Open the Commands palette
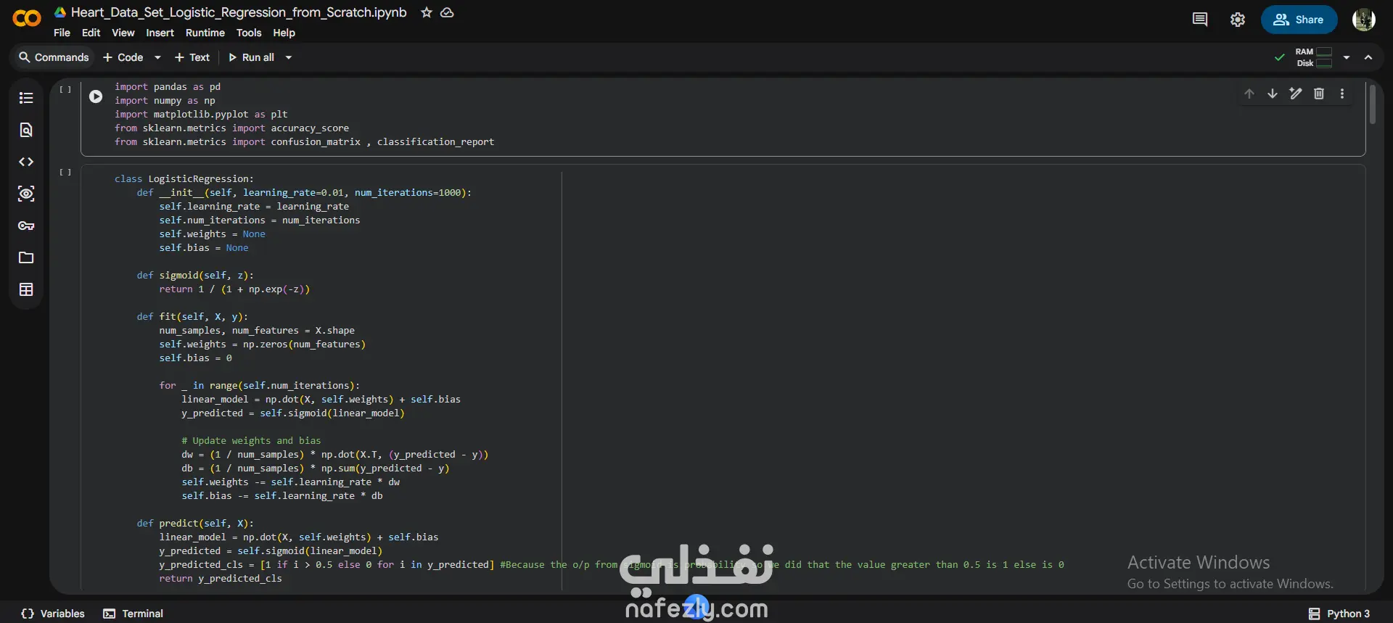 [x=54, y=57]
